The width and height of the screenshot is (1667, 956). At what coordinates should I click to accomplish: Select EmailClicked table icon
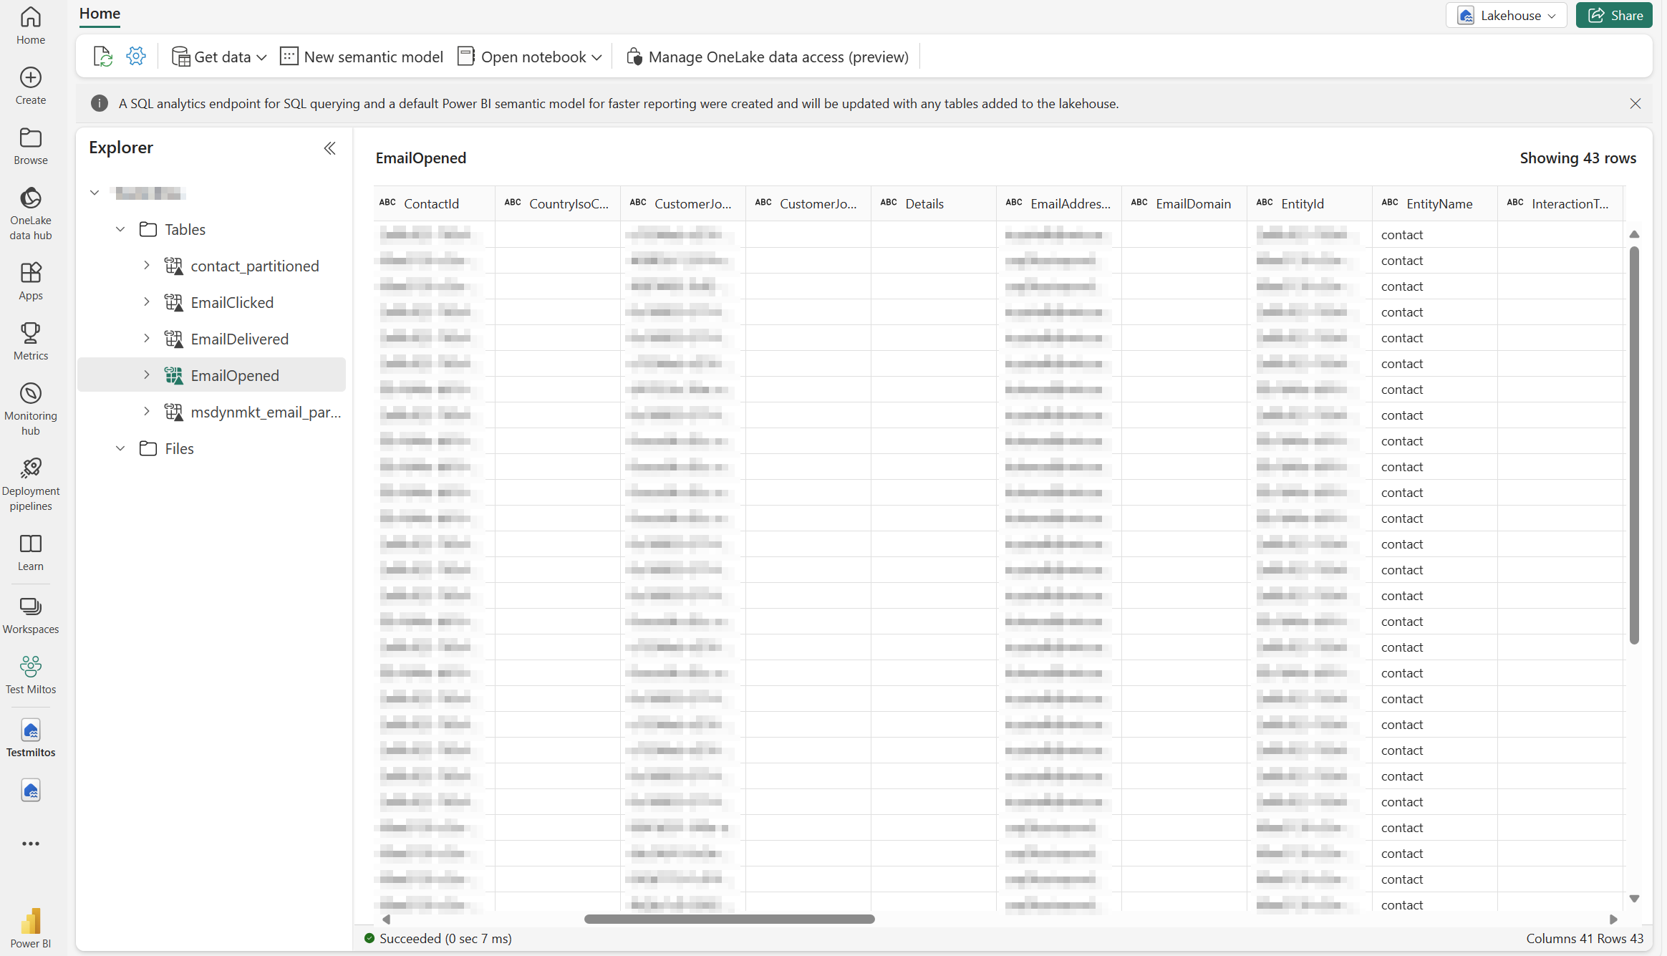click(173, 303)
